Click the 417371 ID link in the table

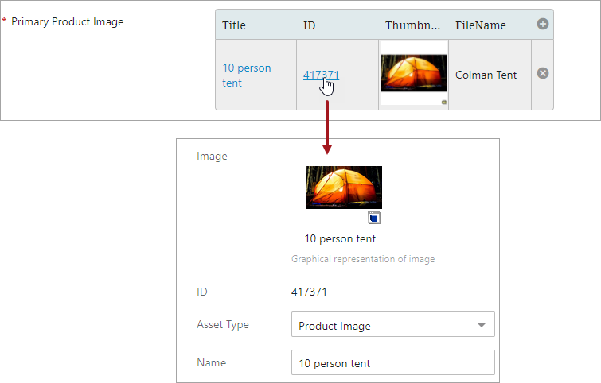[x=321, y=75]
